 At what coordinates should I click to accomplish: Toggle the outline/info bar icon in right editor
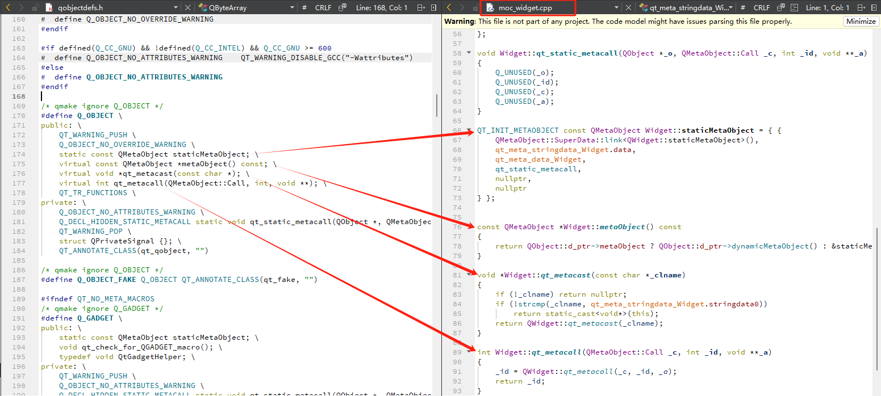point(794,7)
